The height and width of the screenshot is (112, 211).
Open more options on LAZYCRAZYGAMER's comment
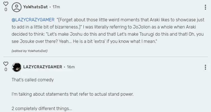click(205, 67)
